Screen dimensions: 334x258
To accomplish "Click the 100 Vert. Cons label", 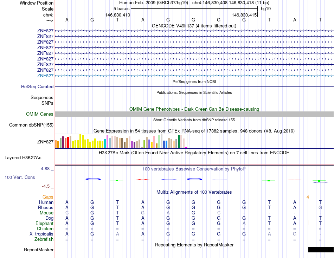I will pyautogui.click(x=20, y=177).
